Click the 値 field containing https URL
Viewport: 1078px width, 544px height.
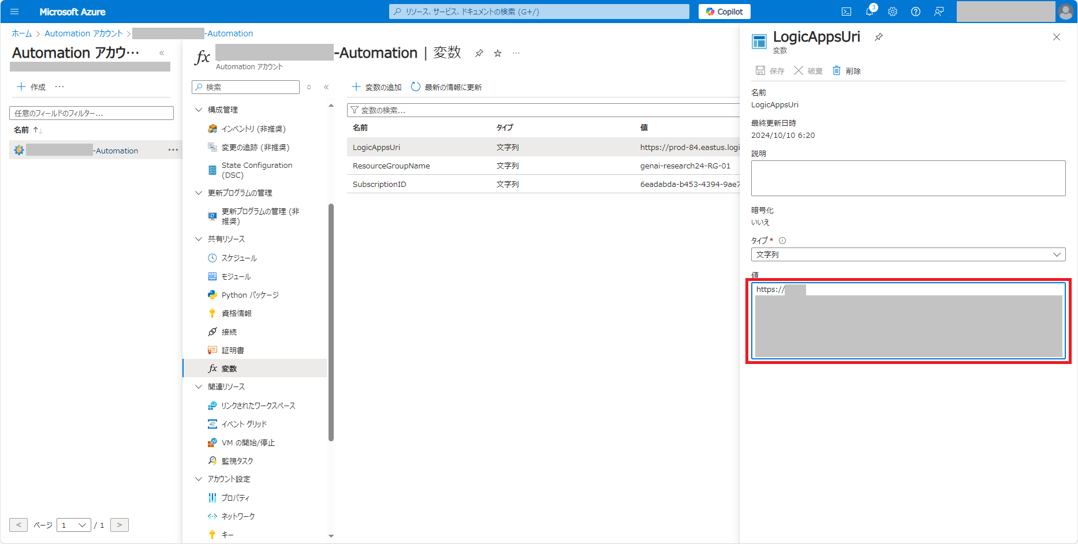pyautogui.click(x=907, y=320)
